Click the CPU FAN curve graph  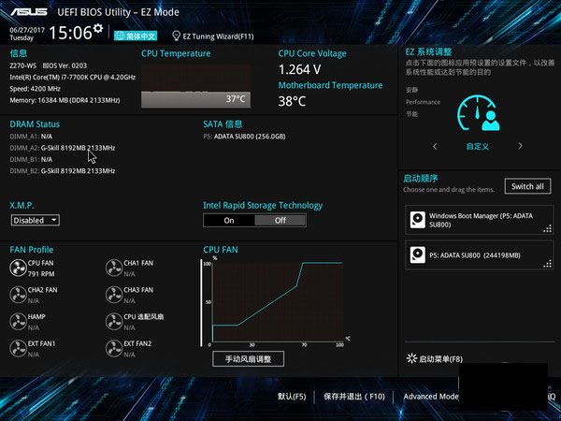[278, 301]
